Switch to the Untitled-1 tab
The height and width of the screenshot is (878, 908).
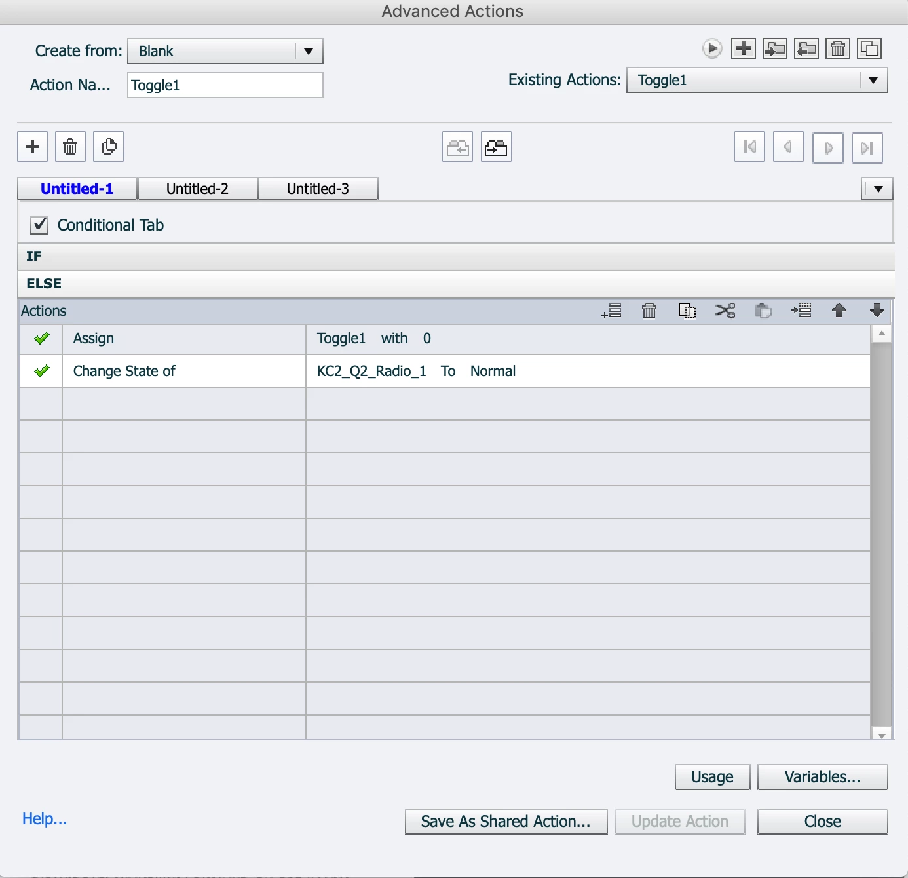click(x=77, y=189)
